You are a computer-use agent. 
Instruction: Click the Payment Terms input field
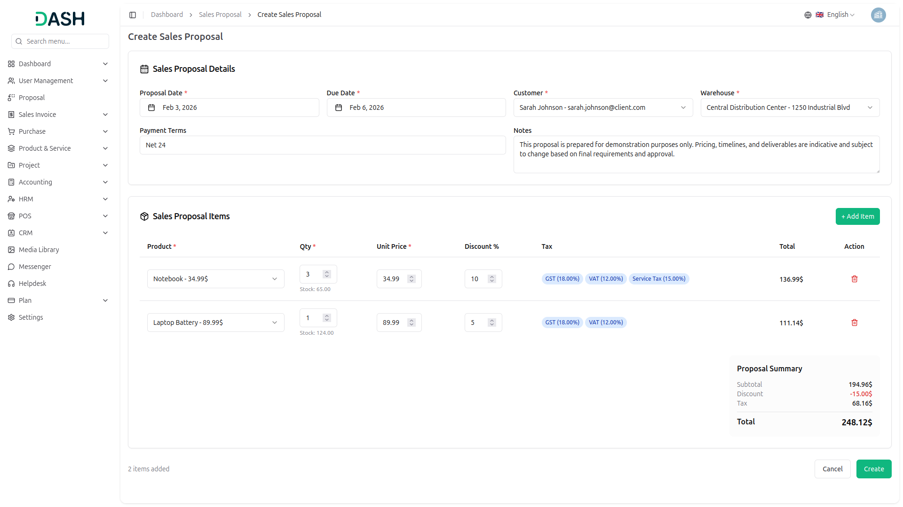coord(322,145)
